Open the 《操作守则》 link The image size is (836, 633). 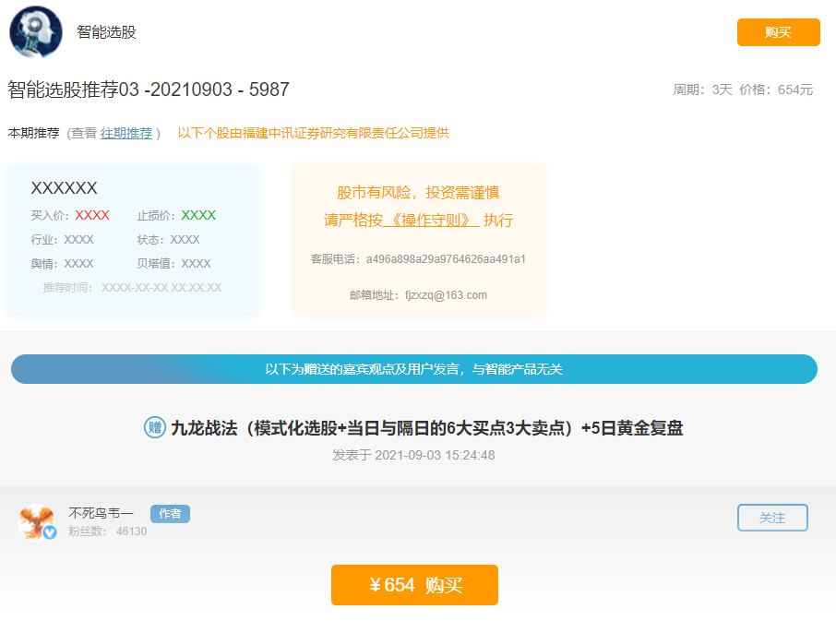pyautogui.click(x=430, y=221)
